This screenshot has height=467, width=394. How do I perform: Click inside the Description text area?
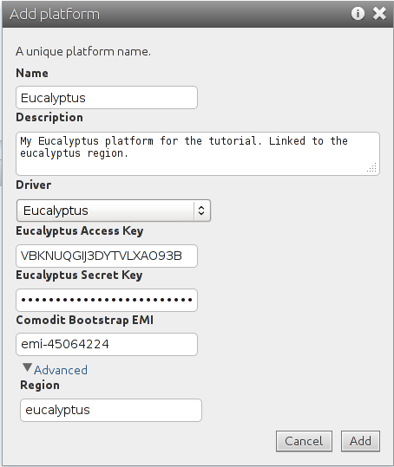(198, 153)
